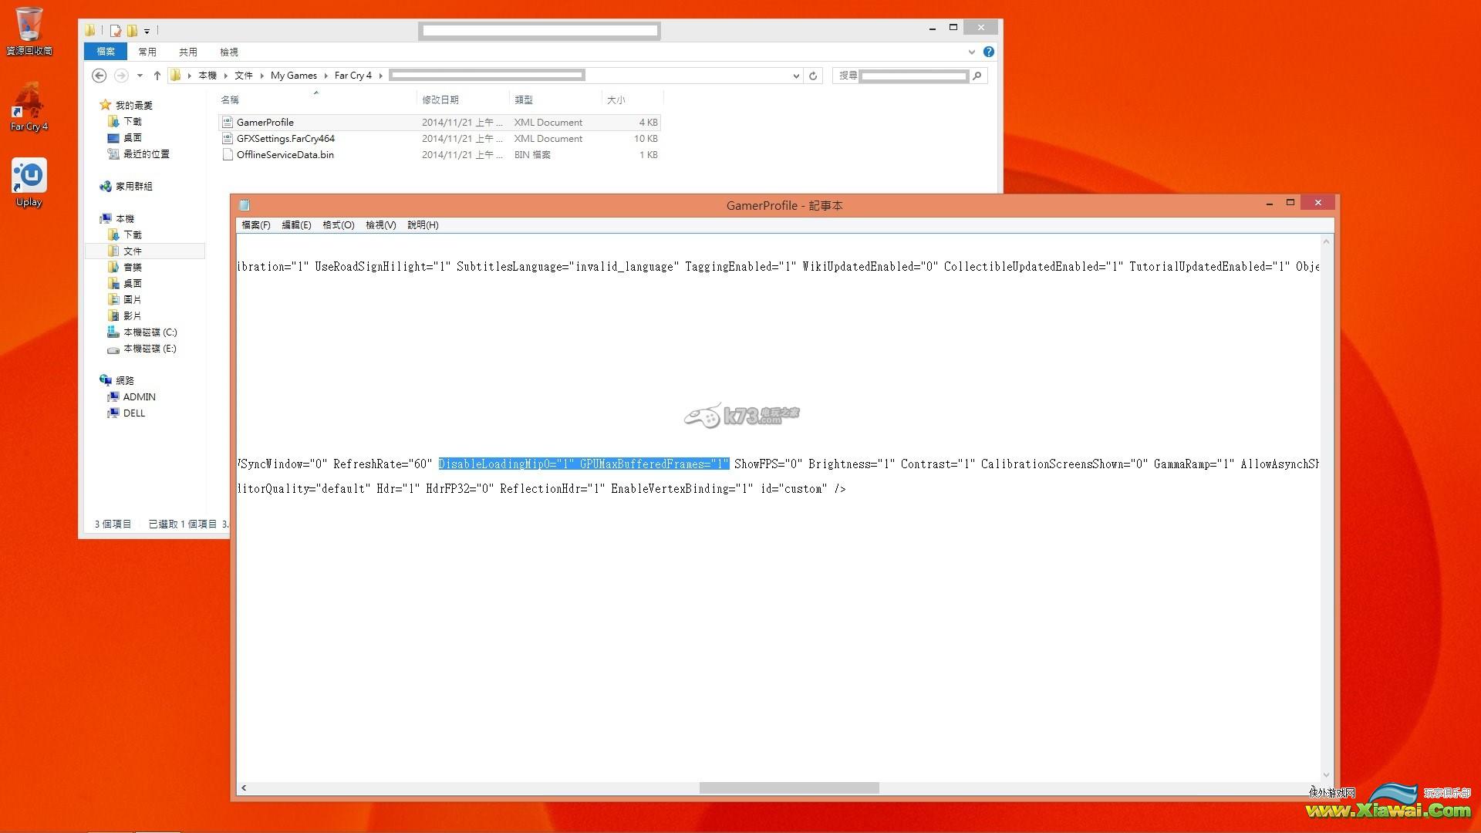The height and width of the screenshot is (833, 1481).
Task: Click the new folder icon in Explorer title bar
Action: click(x=132, y=31)
